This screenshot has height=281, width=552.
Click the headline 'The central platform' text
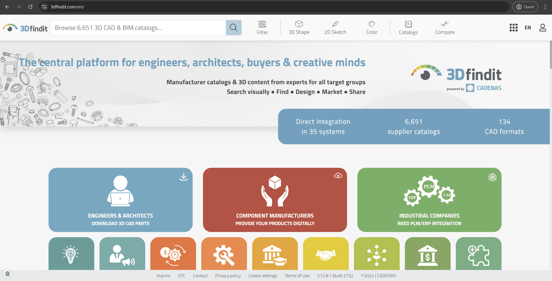(192, 62)
